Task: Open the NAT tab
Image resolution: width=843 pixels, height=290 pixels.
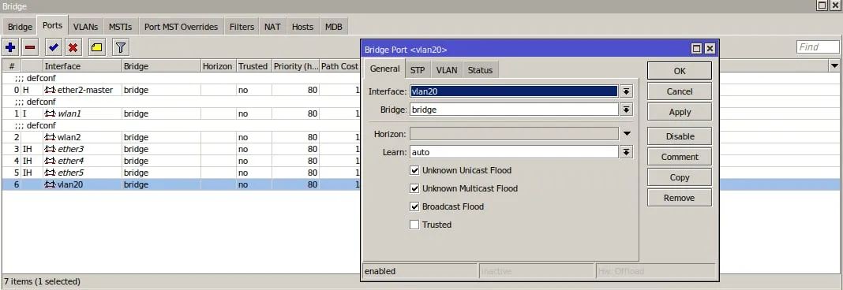Action: [x=272, y=27]
